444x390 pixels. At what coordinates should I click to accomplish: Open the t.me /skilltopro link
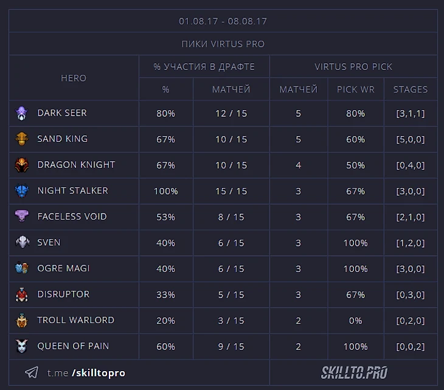pyautogui.click(x=86, y=372)
